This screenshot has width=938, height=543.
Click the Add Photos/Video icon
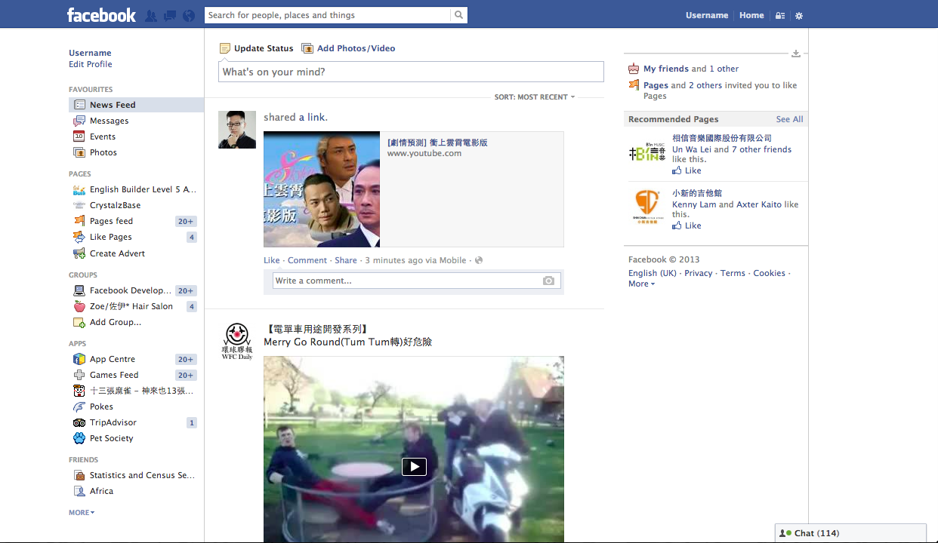pos(307,48)
